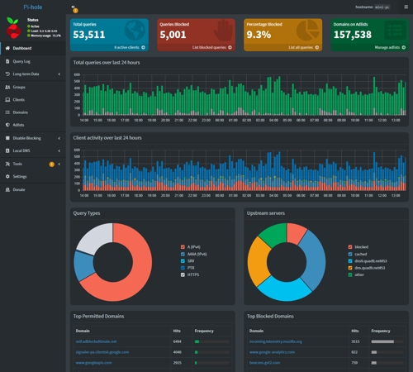
Task: Click the hits value '822'
Action: coord(354,352)
